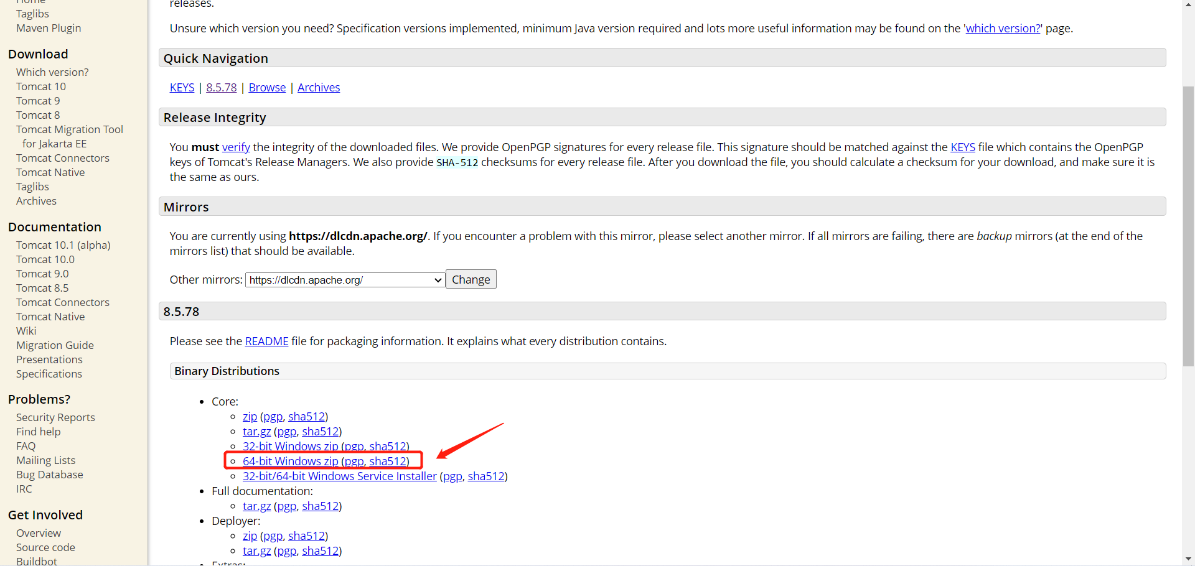Open the Source code link
The width and height of the screenshot is (1195, 566).
[x=45, y=547]
